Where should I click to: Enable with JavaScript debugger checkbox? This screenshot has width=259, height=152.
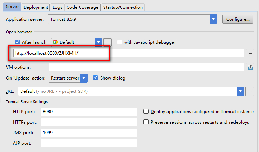(x=120, y=42)
